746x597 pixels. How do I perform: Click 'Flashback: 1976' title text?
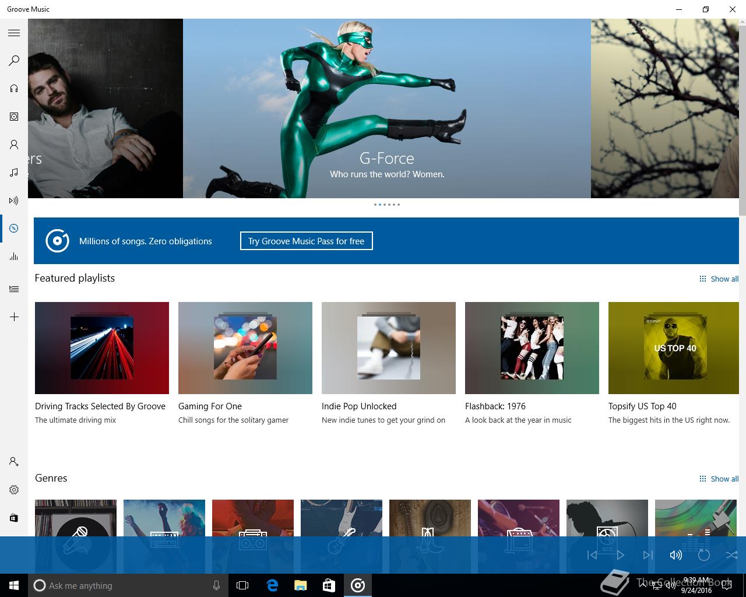[495, 406]
